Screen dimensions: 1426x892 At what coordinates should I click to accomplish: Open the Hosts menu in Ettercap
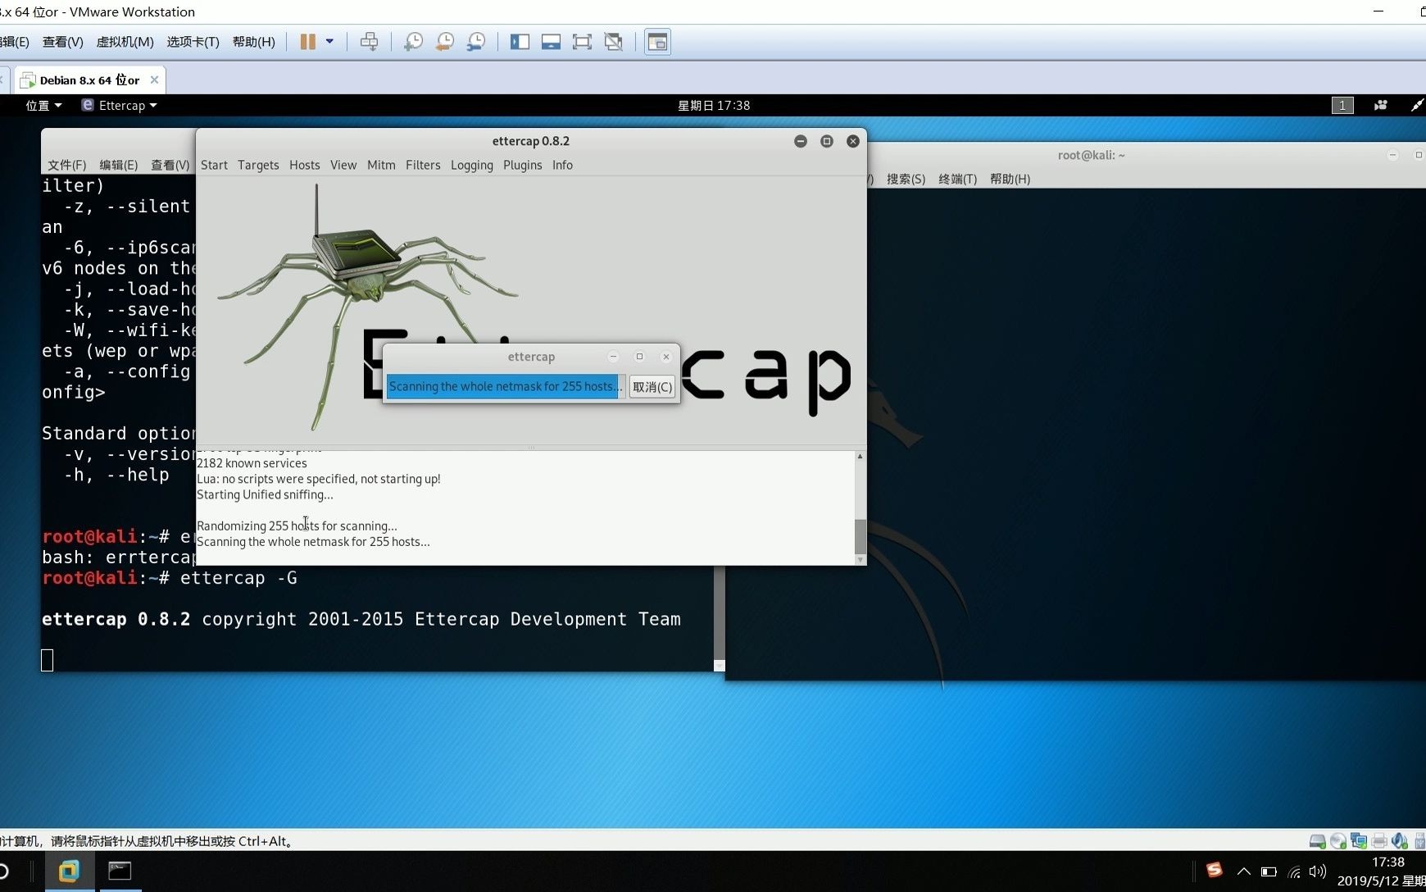[304, 165]
